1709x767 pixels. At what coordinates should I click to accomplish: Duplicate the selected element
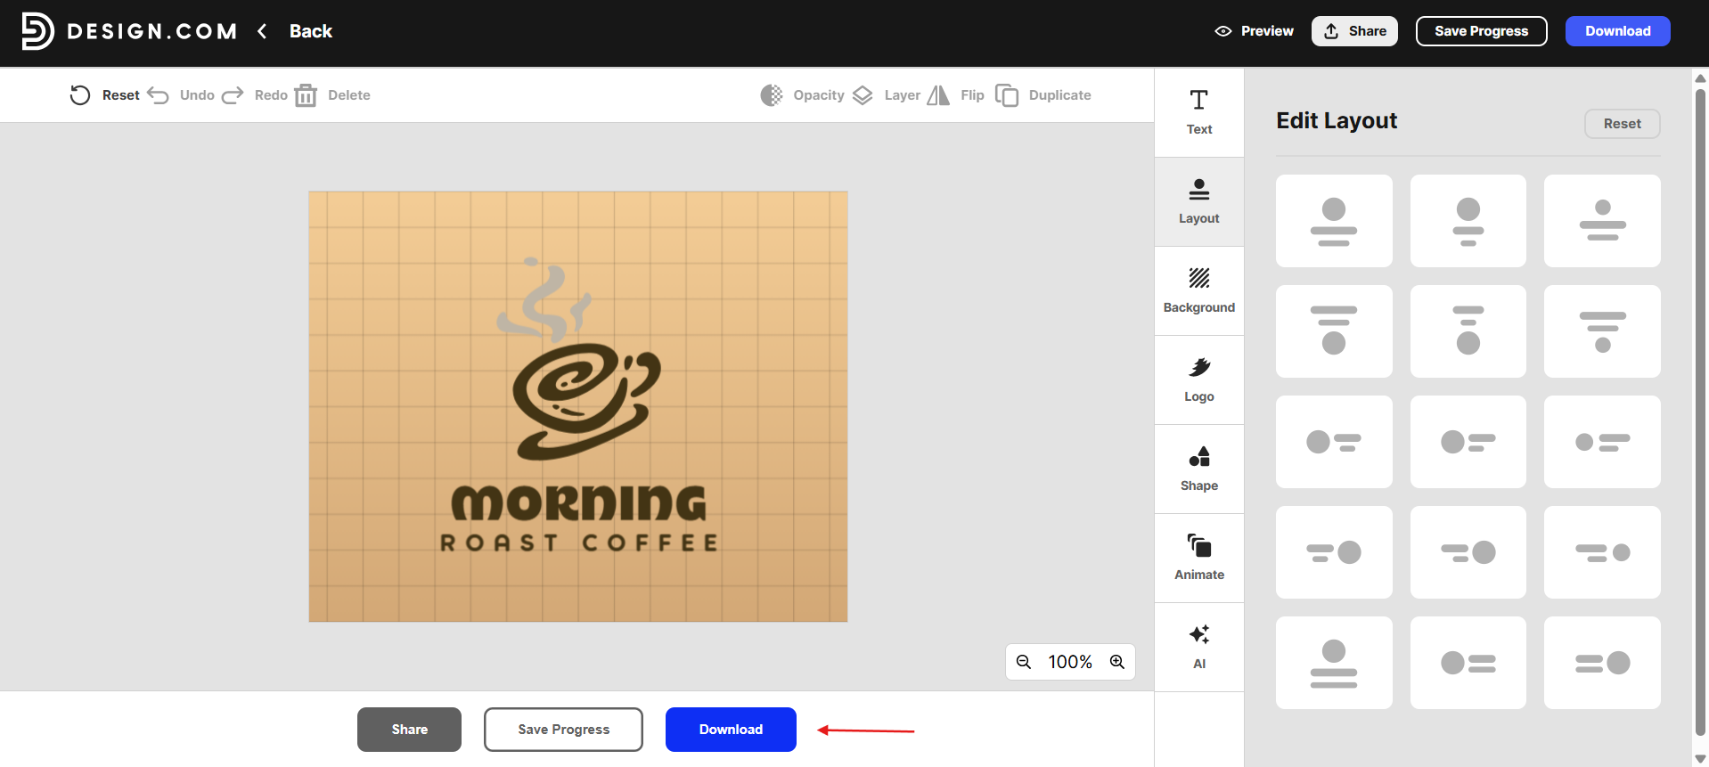pyautogui.click(x=1043, y=95)
